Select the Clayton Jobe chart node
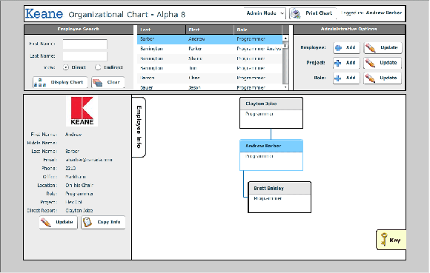This screenshot has height=273, width=430. point(271,113)
